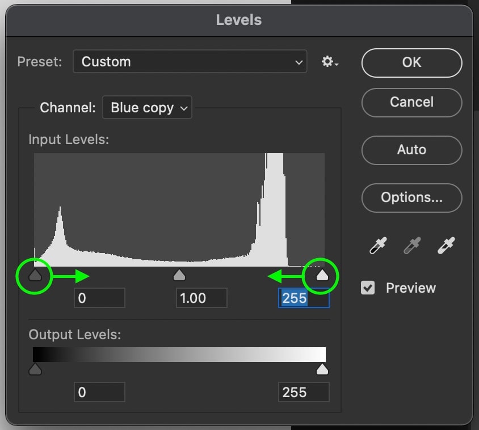
Task: Toggle the Preview checkbox
Action: 368,288
